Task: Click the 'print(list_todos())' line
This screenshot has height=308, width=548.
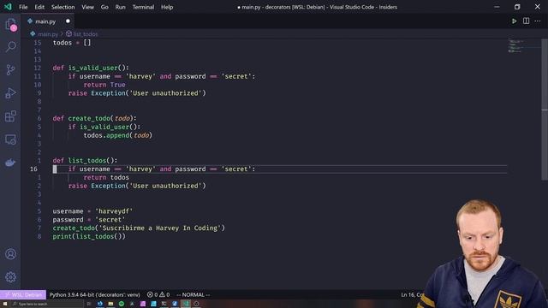Action: 89,236
